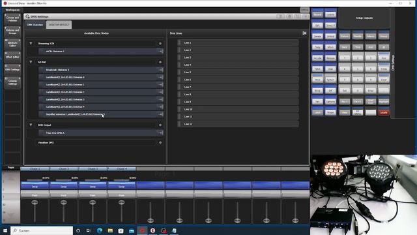Open Visualiser DMX settings gear

click(x=160, y=142)
